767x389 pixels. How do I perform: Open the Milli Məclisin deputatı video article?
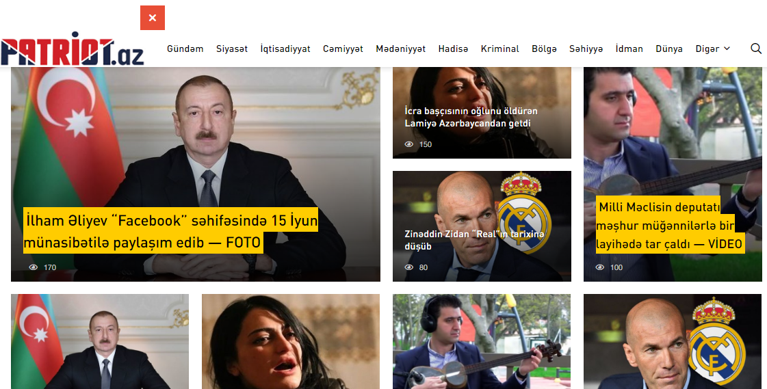coord(668,226)
